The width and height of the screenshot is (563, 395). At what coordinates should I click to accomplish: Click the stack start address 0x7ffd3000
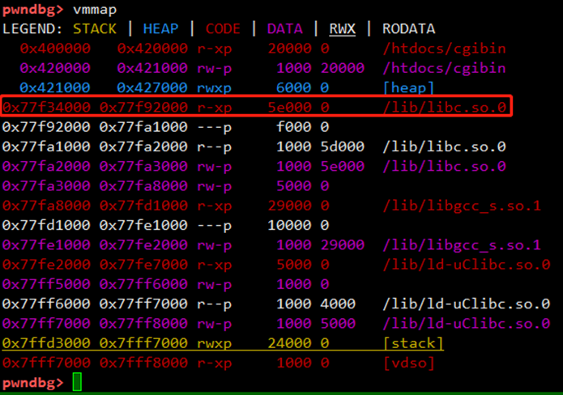(x=46, y=343)
